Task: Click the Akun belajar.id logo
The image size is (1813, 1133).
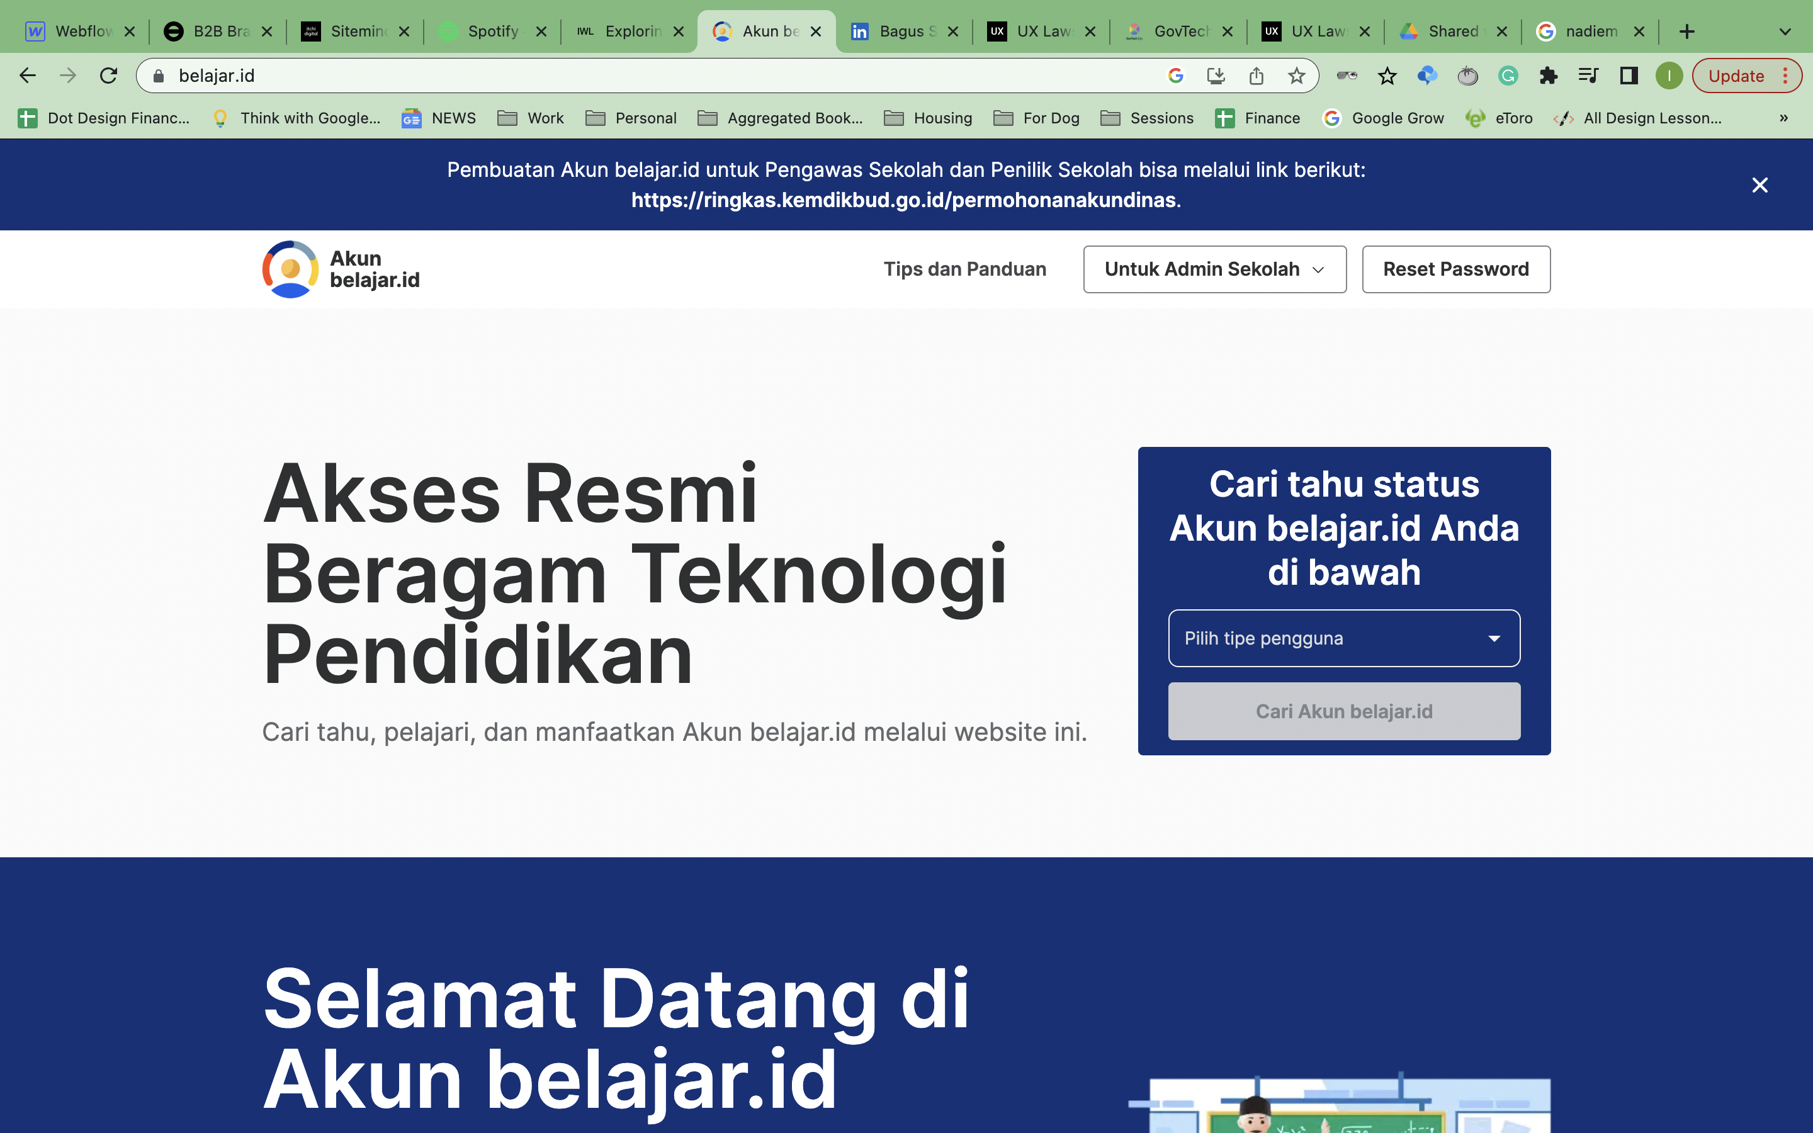Action: 341,269
